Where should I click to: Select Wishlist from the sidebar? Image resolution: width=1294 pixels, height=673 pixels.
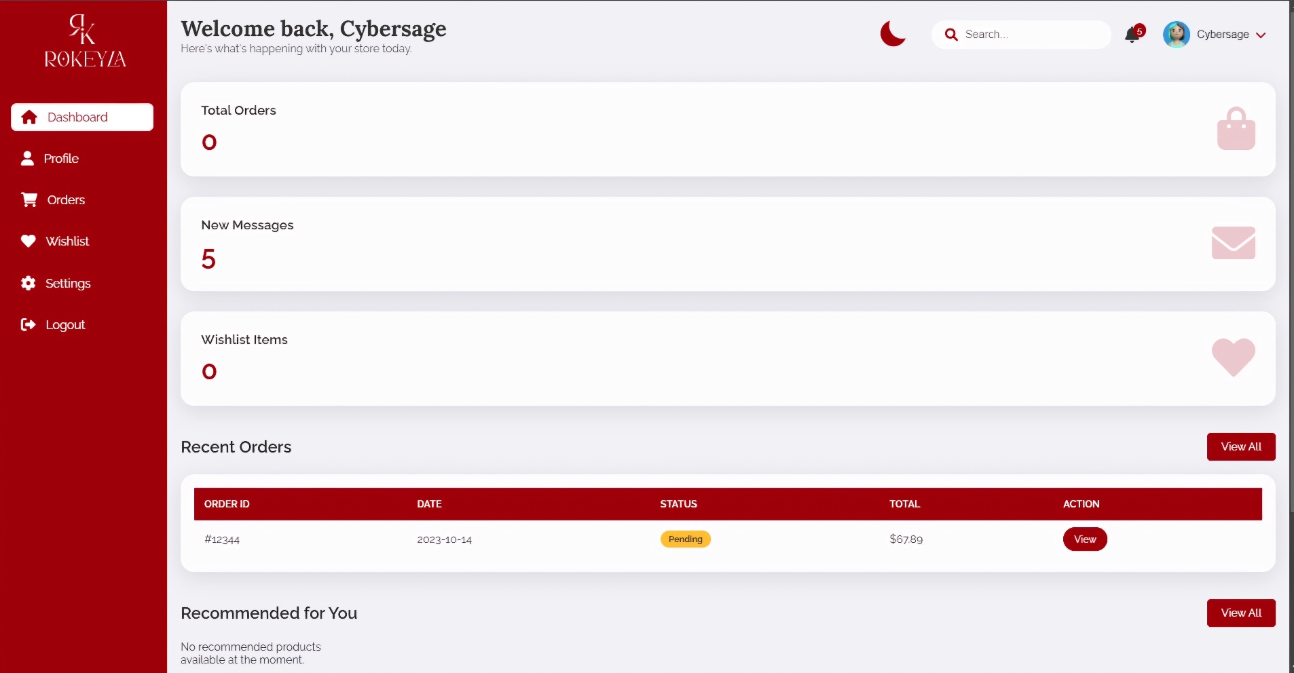(67, 242)
